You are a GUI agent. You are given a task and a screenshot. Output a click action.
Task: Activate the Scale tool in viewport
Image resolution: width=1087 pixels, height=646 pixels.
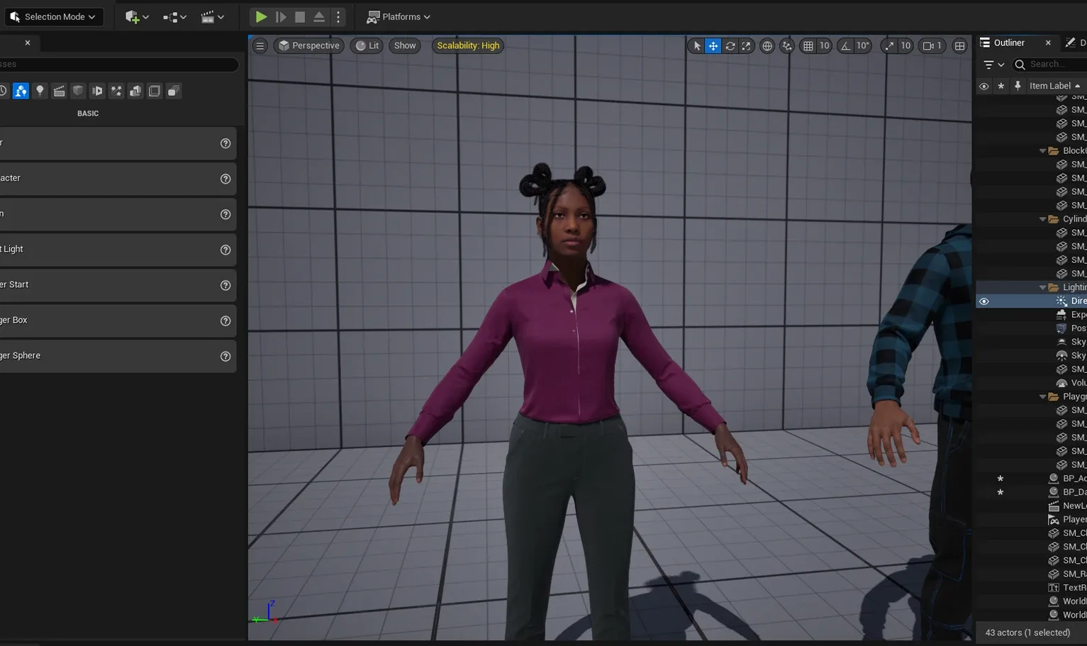[x=746, y=45]
